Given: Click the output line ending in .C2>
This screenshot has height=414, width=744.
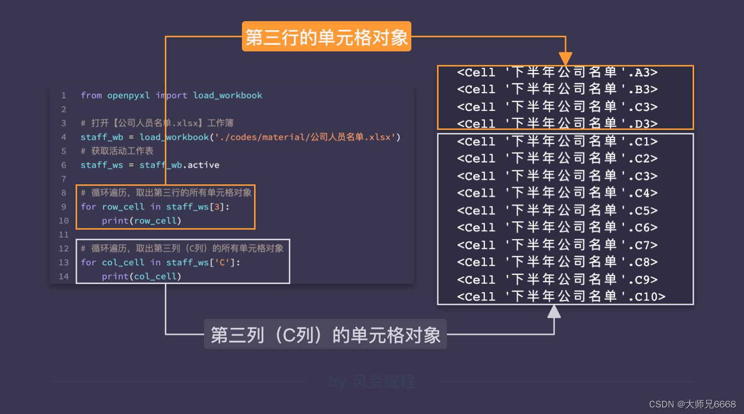Looking at the screenshot, I should point(557,159).
